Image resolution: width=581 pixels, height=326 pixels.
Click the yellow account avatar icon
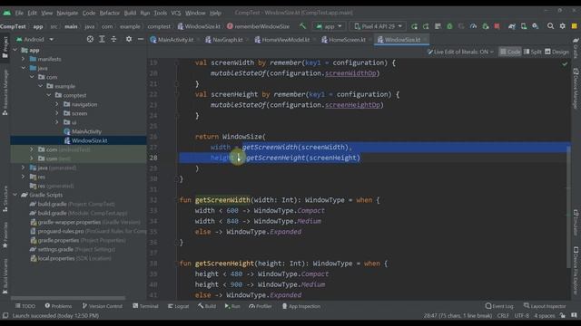click(x=575, y=26)
